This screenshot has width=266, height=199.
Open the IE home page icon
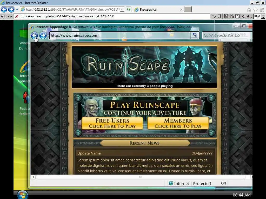[x=249, y=10]
